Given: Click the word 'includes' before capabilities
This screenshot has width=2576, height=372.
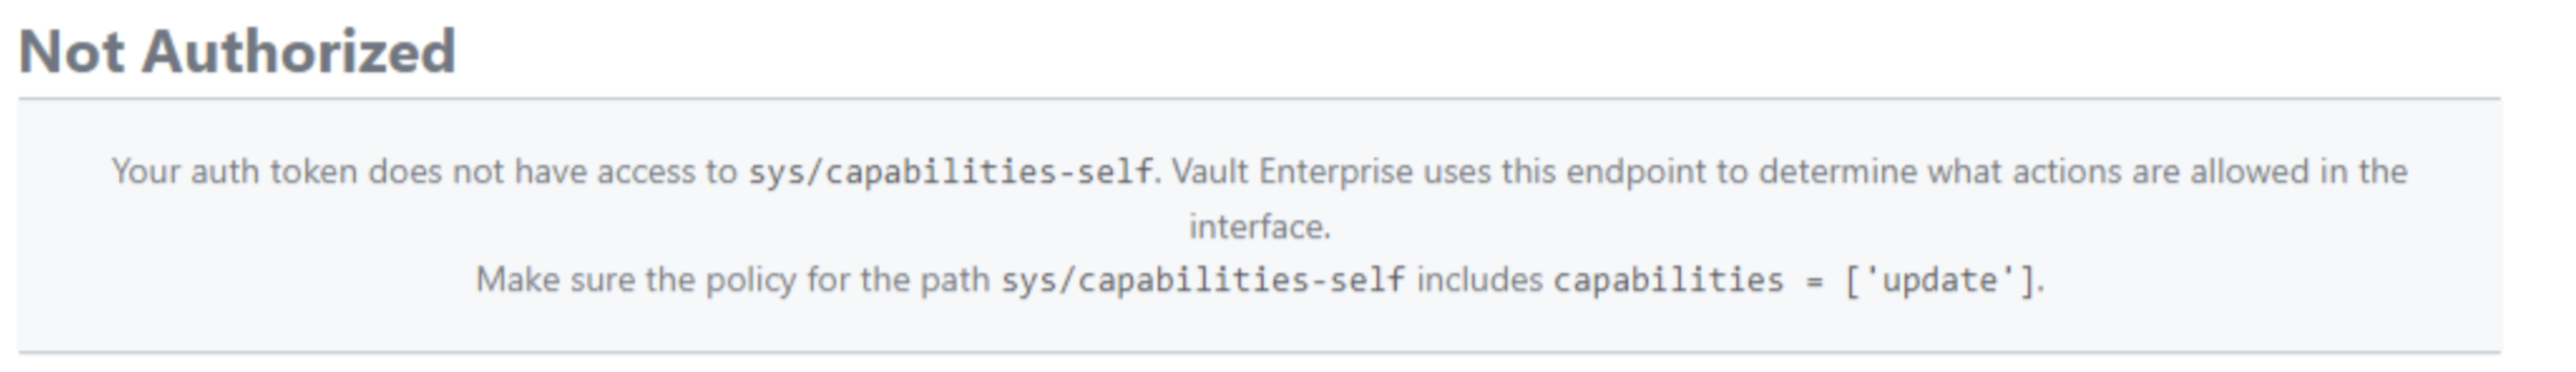Looking at the screenshot, I should click(x=1479, y=280).
